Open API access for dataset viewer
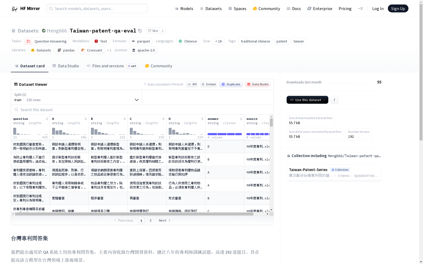The image size is (423, 264). [192, 84]
